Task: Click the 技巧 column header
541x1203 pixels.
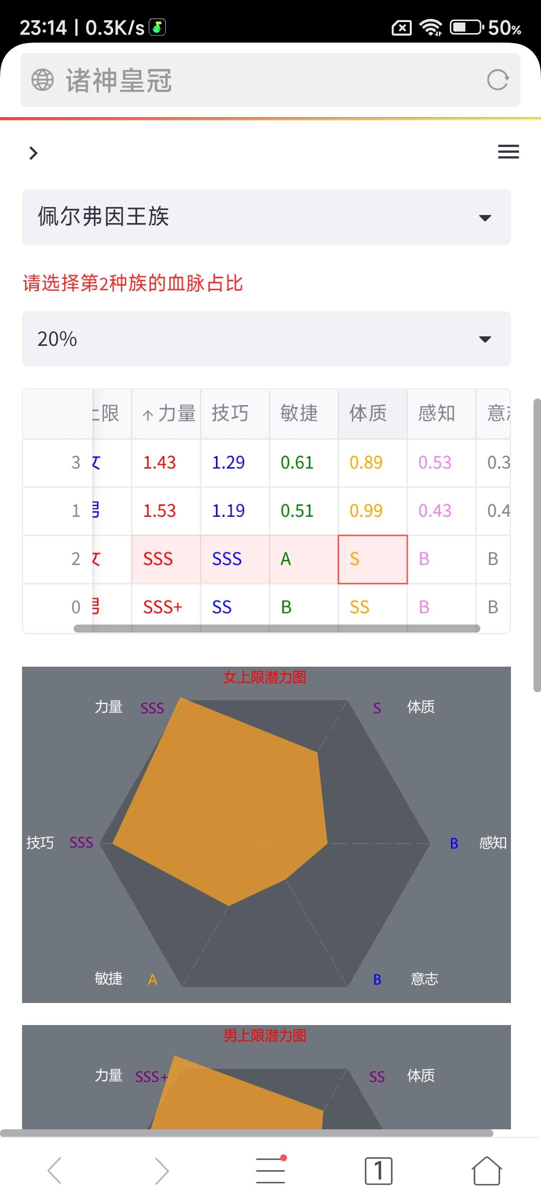Action: point(235,414)
